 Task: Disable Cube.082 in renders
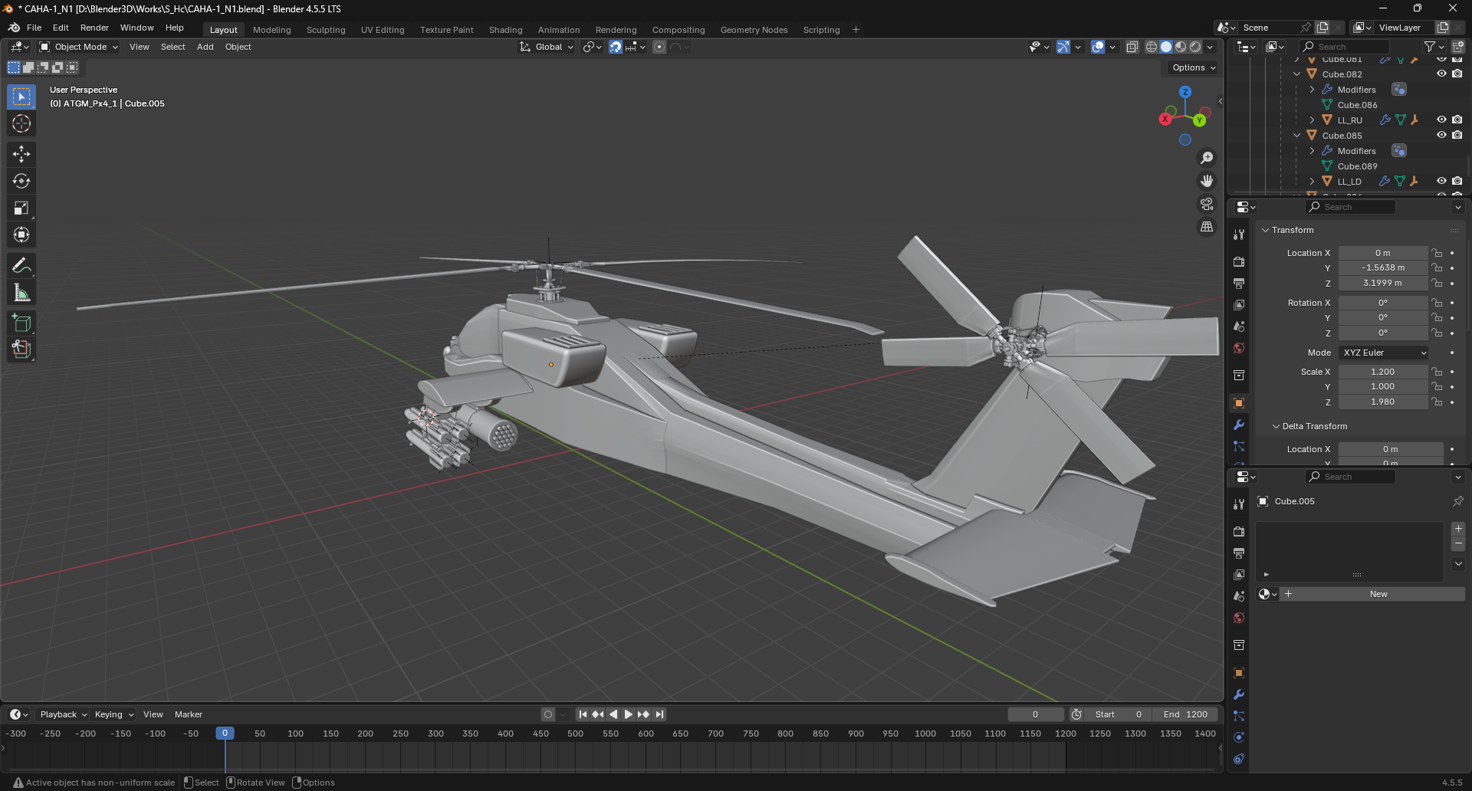click(1457, 74)
